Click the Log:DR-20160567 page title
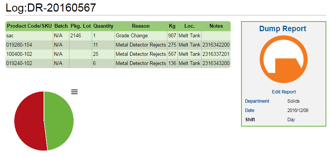329x157 pixels. tap(51, 8)
